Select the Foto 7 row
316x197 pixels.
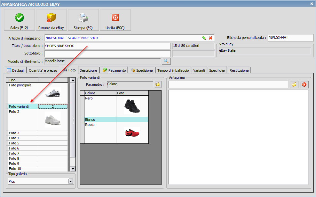(x=38, y=153)
